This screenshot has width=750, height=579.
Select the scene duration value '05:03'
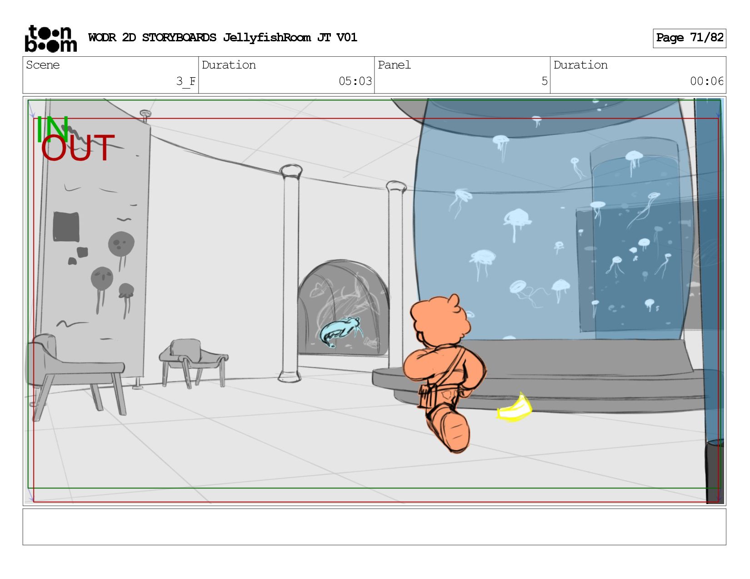355,81
